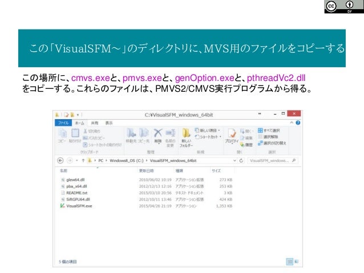Click the quick access Properties icon in title bar
364x273 pixels.
click(66, 115)
